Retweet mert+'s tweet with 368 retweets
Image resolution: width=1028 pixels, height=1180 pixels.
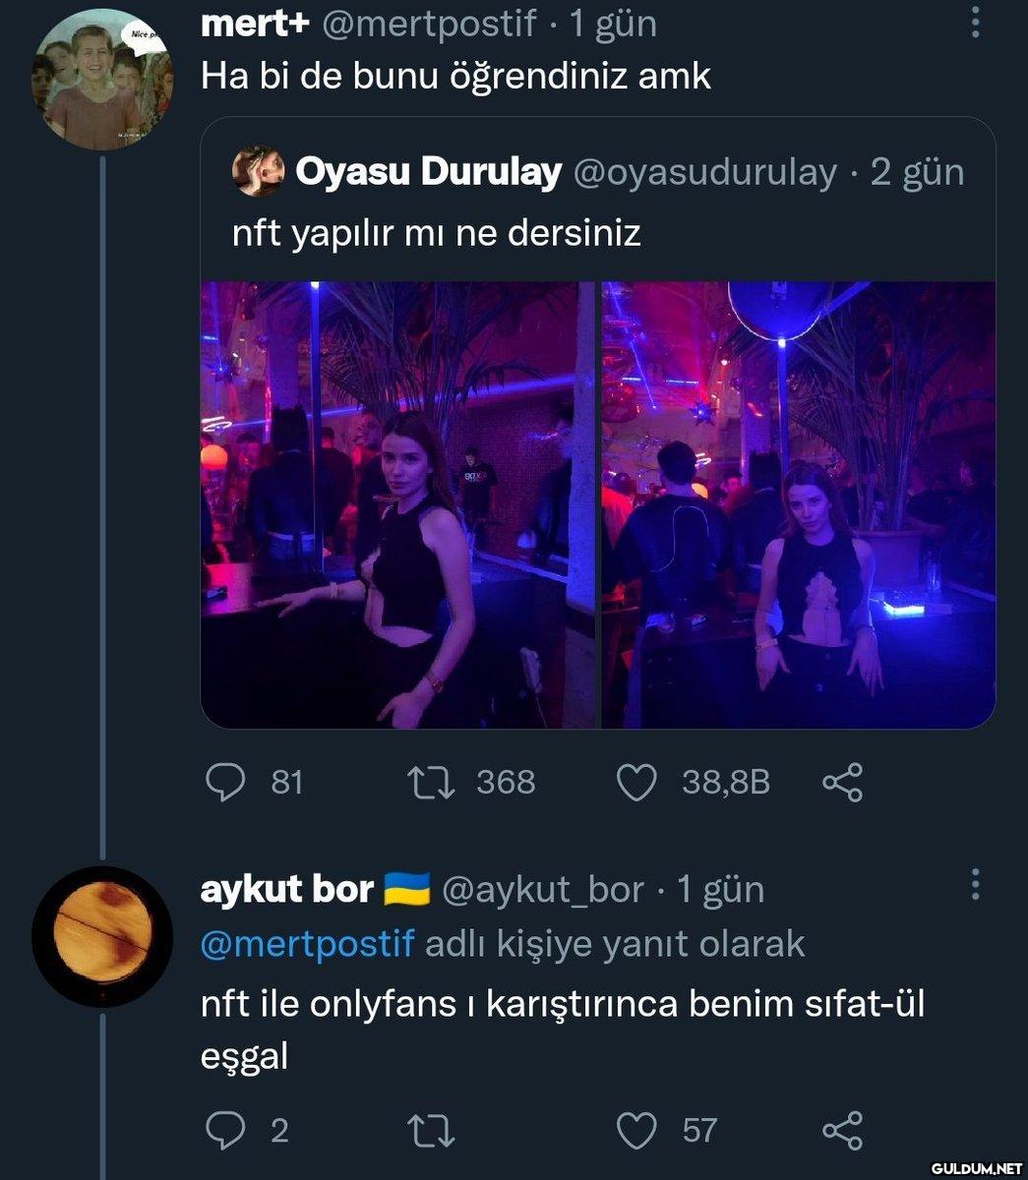[430, 782]
